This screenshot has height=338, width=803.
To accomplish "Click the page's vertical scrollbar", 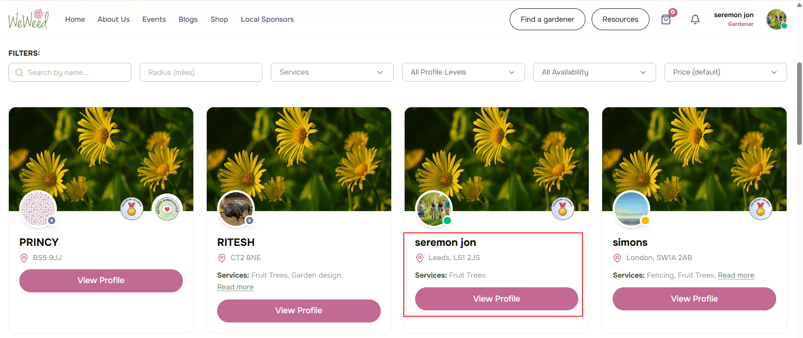I will pos(799,104).
